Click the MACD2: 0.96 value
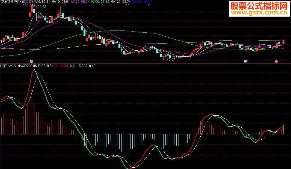Screen dimensions: 291x169 27,66
